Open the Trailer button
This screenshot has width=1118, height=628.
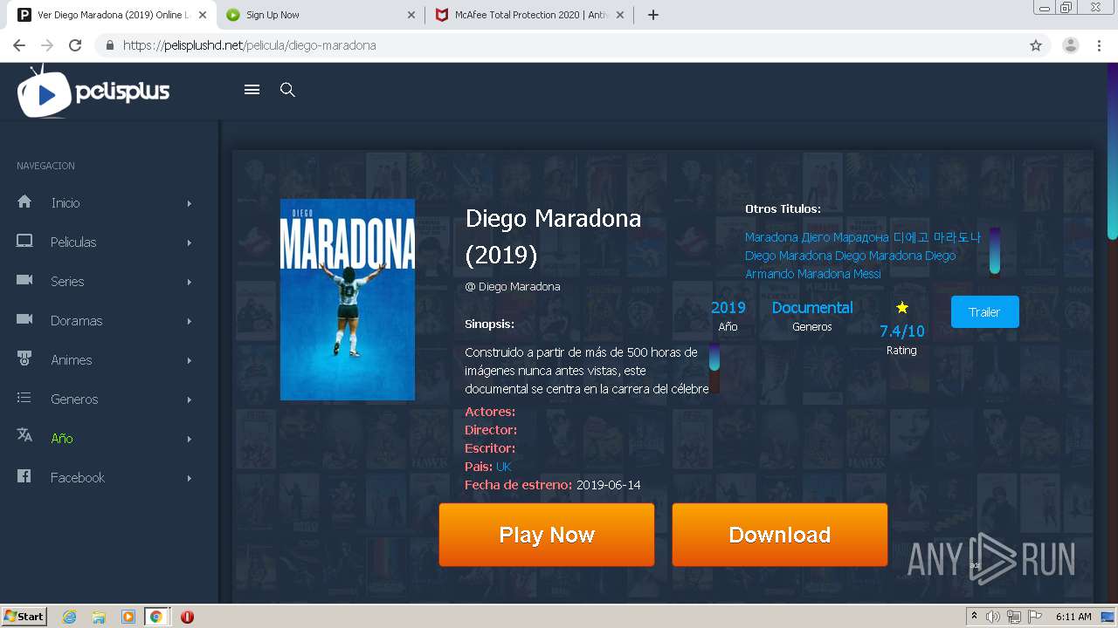(984, 311)
